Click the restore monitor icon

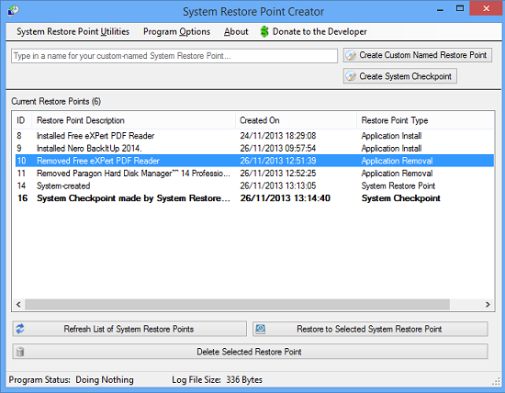260,329
